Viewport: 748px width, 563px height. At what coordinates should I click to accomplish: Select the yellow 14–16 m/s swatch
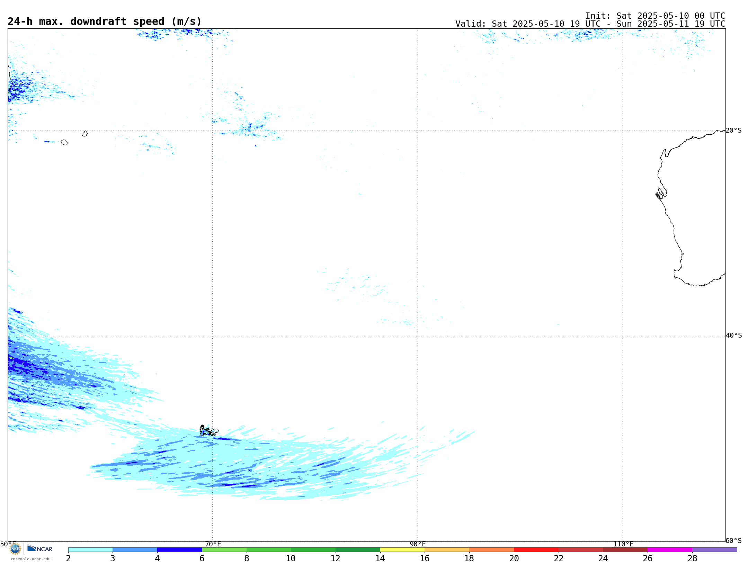(x=402, y=550)
